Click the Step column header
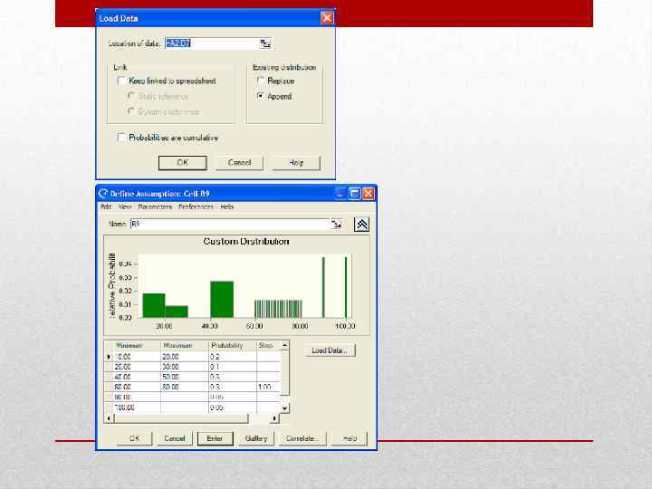 [x=269, y=346]
